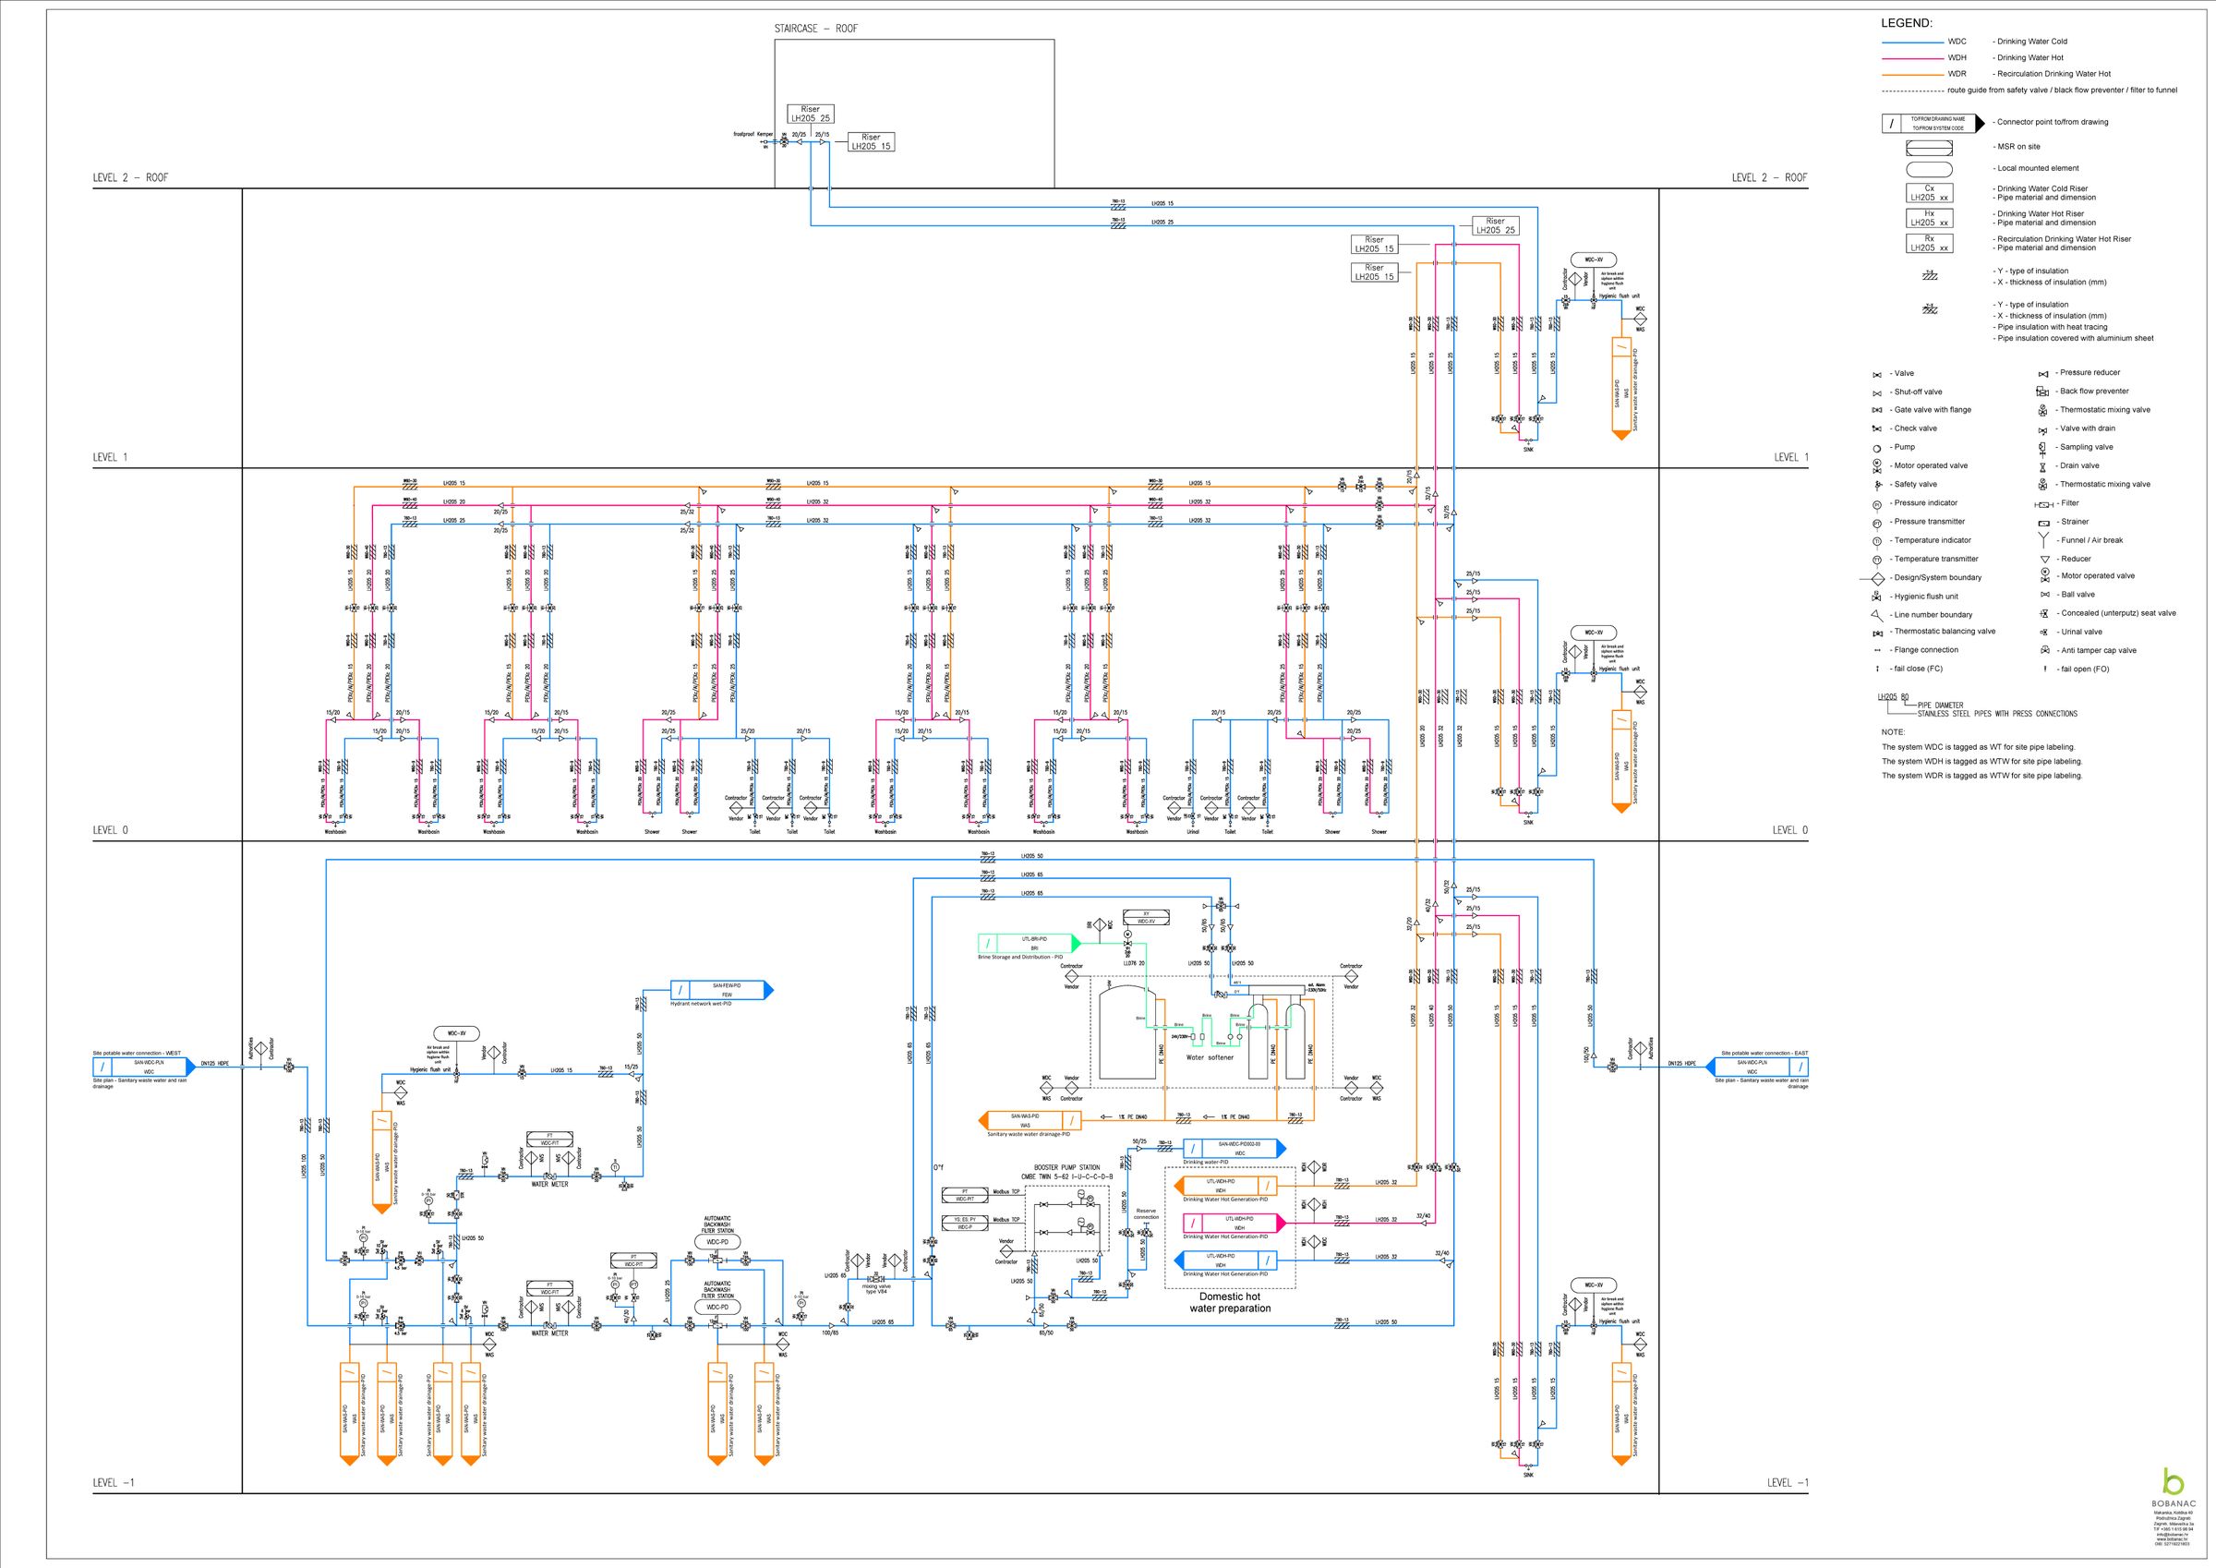Click the STAIRCASE – ROOF title label
This screenshot has width=2216, height=1568.
point(814,29)
